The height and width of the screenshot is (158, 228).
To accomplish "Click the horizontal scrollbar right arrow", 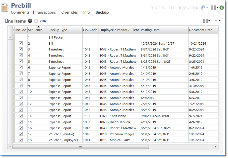I will [216, 147].
